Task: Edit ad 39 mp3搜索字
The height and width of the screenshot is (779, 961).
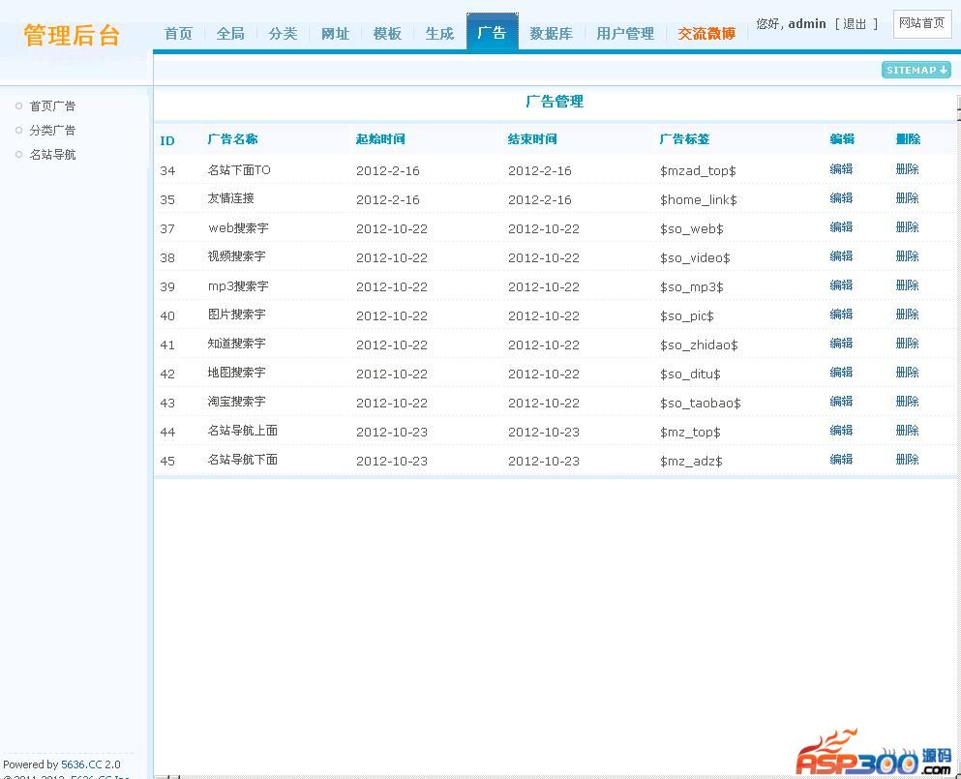Action: 841,285
